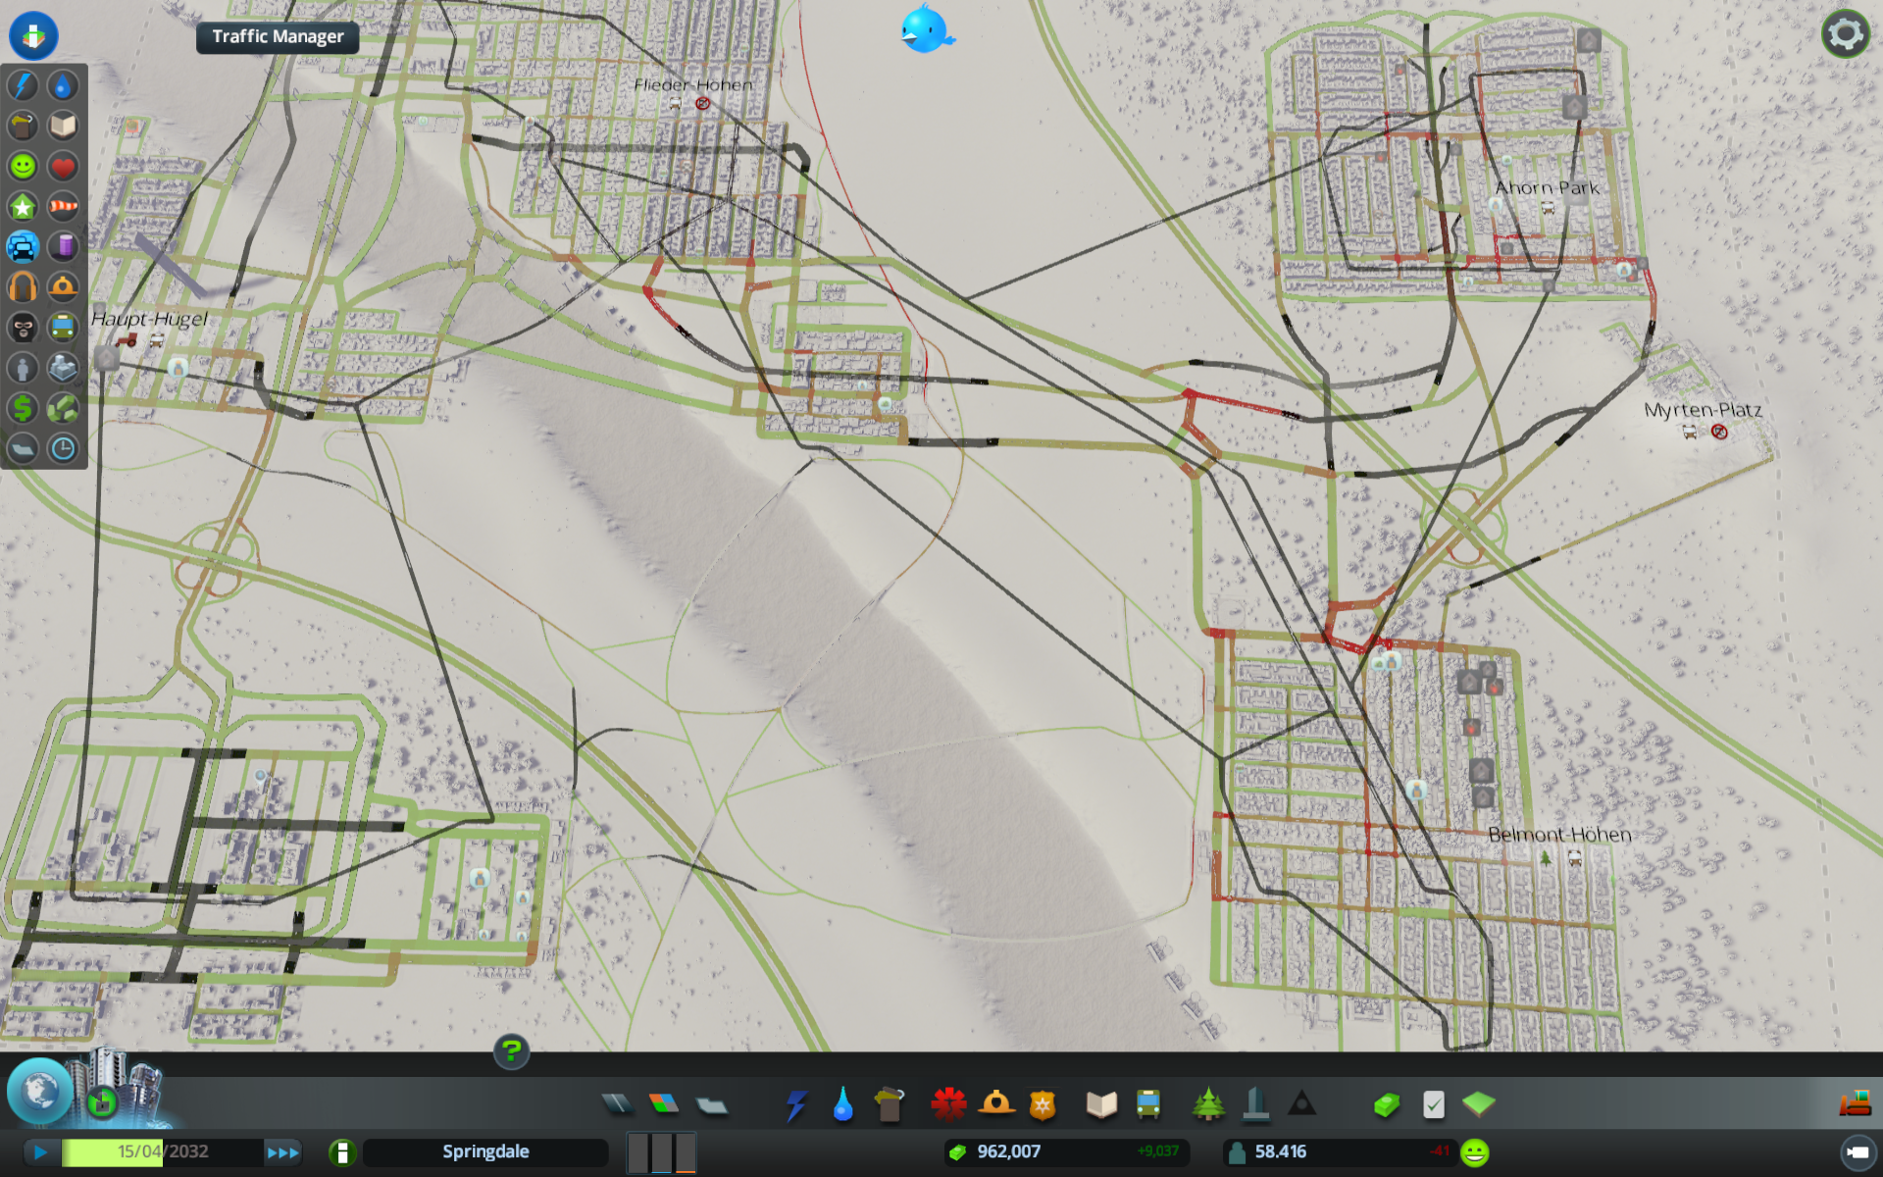Open the Fire department build menu
The width and height of the screenshot is (1883, 1177).
996,1104
